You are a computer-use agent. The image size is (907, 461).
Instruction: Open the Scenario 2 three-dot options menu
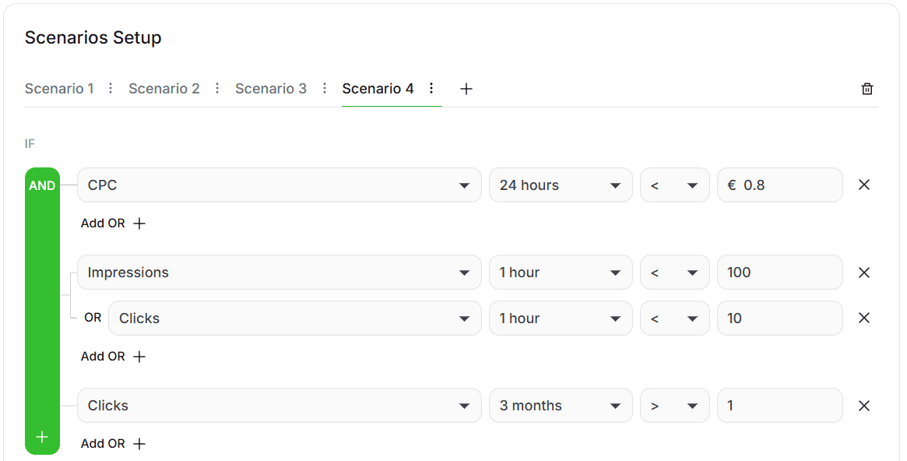pyautogui.click(x=217, y=89)
